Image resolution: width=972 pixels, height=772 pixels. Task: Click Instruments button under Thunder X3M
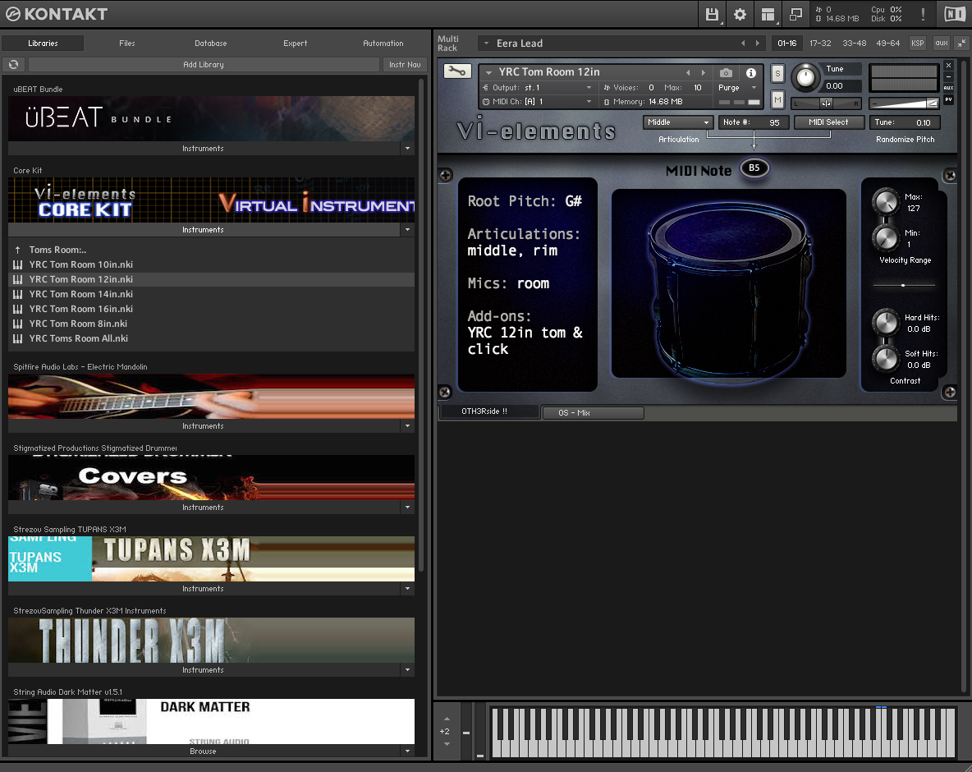[204, 669]
